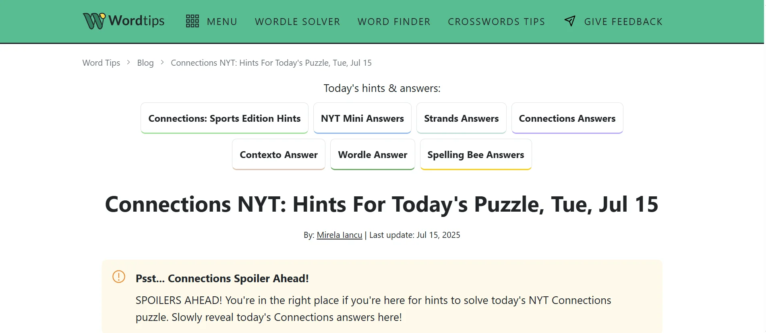The height and width of the screenshot is (333, 766).
Task: Click the orange spoiler warning icon
Action: [x=118, y=277]
